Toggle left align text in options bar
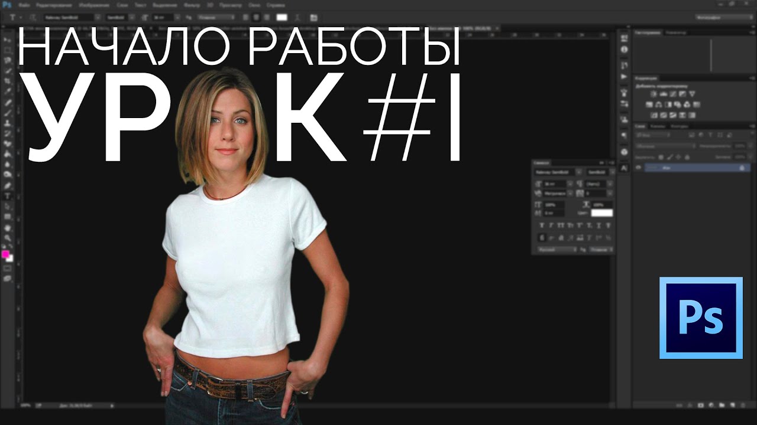The width and height of the screenshot is (757, 425). (x=245, y=17)
